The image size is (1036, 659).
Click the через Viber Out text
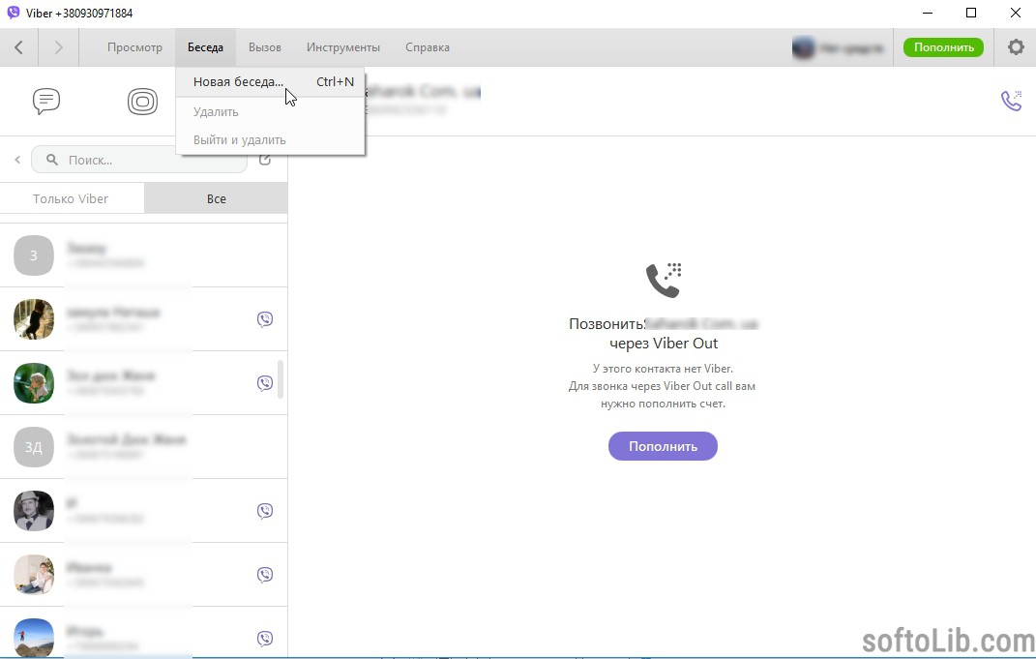click(664, 344)
